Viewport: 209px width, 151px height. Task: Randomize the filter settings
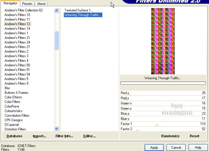tap(170, 136)
